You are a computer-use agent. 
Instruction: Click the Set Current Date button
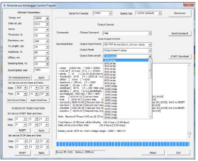point(16,100)
